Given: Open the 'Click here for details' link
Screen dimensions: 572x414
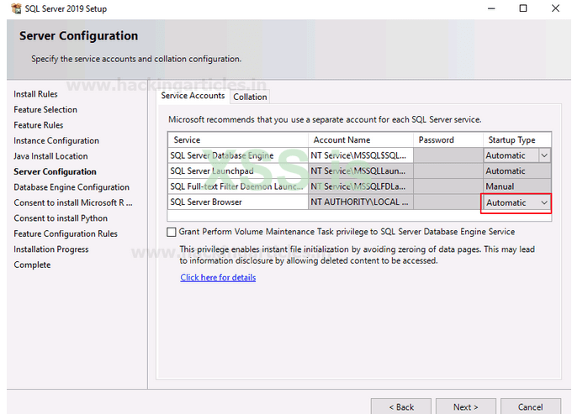Looking at the screenshot, I should (218, 277).
